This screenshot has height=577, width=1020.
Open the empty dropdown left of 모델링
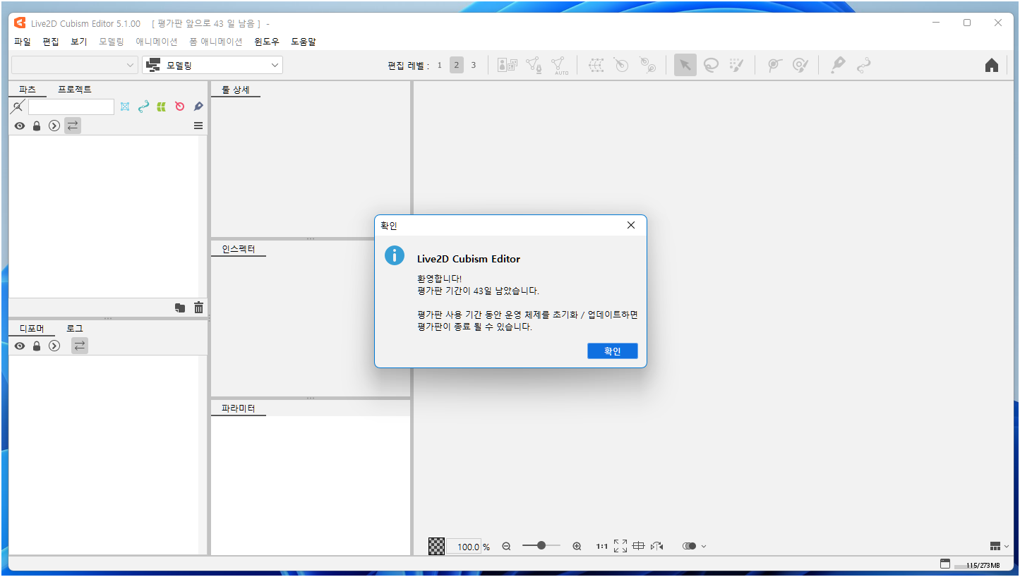coord(75,65)
